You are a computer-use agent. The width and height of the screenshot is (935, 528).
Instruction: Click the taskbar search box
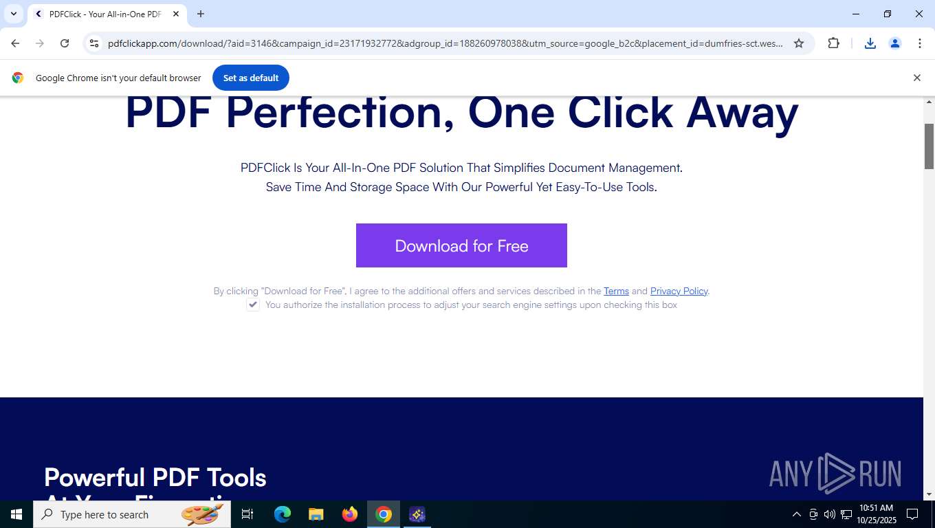click(x=132, y=514)
